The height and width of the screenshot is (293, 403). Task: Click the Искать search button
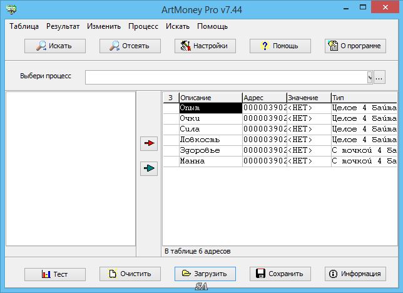coord(55,46)
